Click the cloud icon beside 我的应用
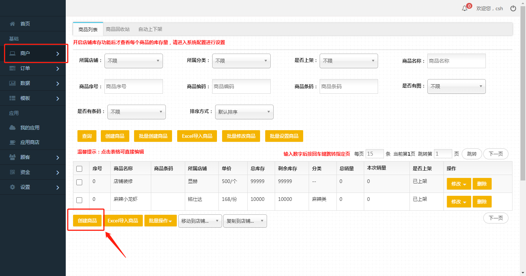This screenshot has height=276, width=526. coord(12,128)
